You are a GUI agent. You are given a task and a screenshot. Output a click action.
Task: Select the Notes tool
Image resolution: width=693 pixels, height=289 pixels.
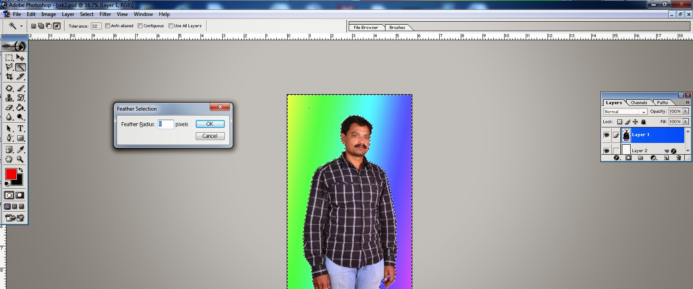point(9,149)
